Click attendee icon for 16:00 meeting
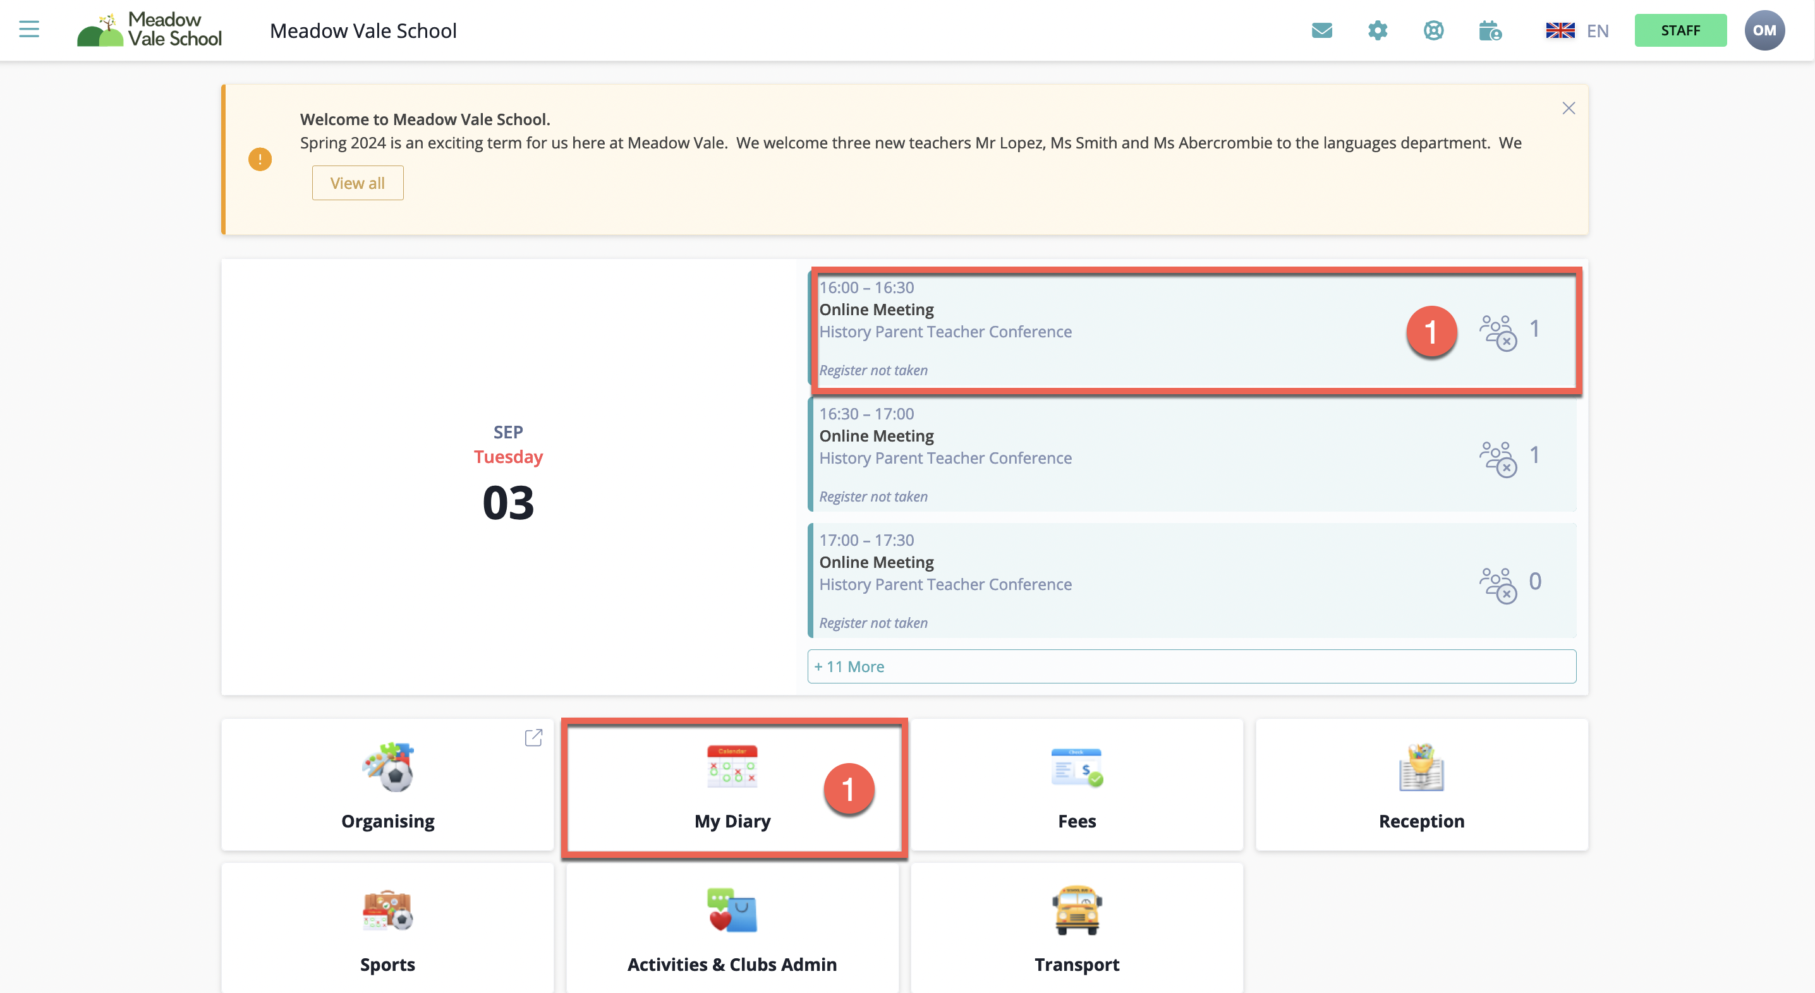The image size is (1815, 993). point(1497,332)
